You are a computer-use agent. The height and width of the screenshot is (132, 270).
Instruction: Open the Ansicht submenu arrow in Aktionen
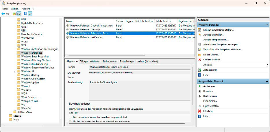(267, 65)
